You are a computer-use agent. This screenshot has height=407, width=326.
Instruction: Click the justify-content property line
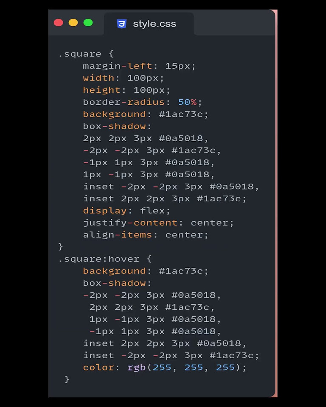[x=158, y=223]
